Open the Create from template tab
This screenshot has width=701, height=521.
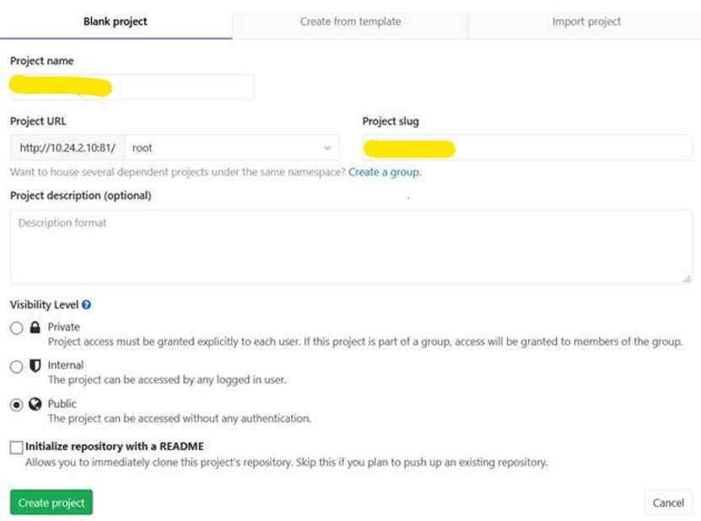[x=350, y=21]
